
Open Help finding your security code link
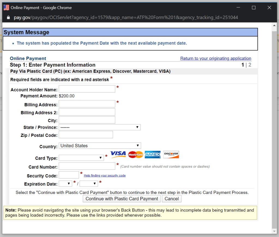click(x=105, y=176)
